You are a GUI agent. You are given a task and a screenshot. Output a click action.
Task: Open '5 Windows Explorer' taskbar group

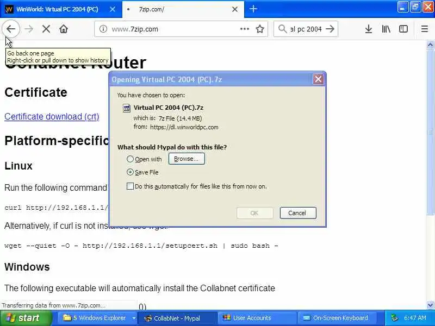click(97, 318)
